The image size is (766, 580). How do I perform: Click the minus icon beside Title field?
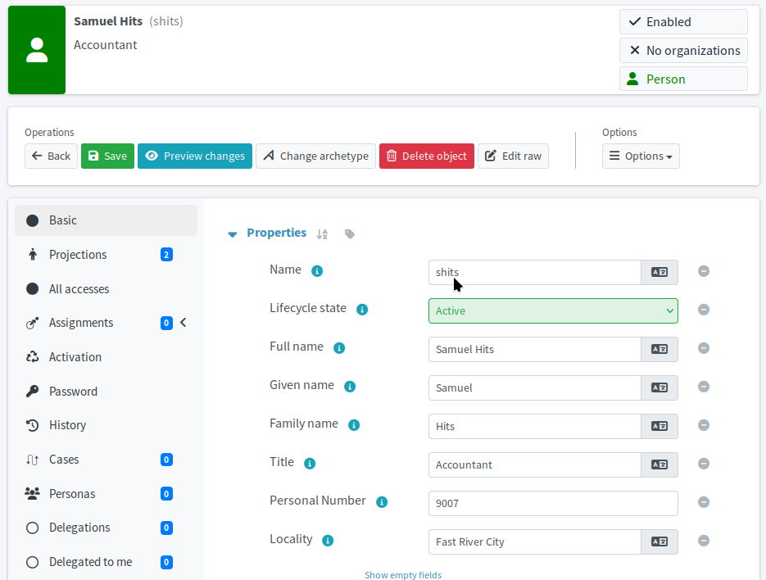pyautogui.click(x=703, y=464)
